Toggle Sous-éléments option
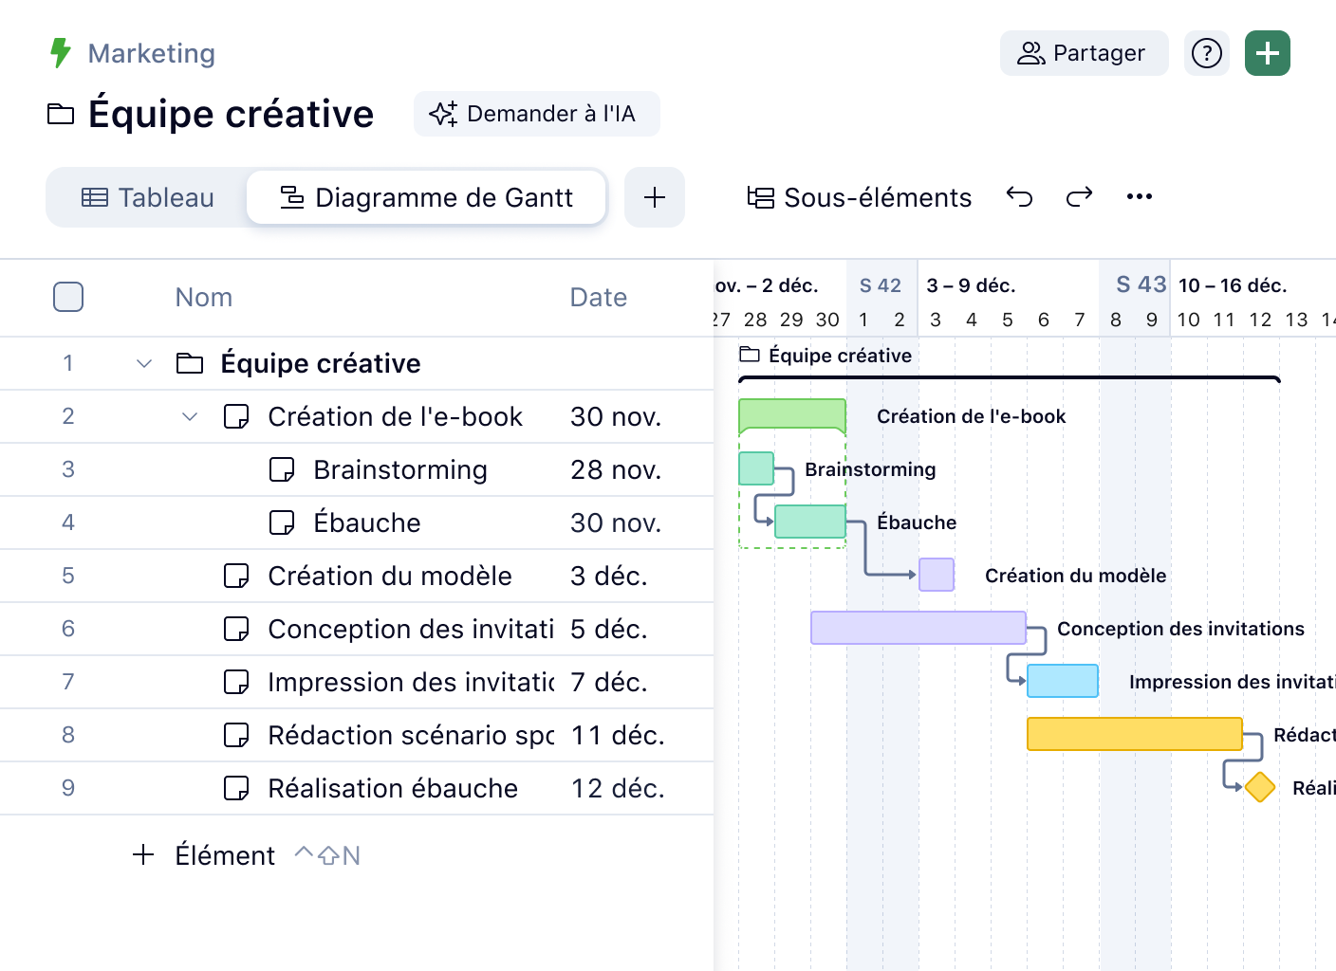Viewport: 1336px width, 971px height. point(860,197)
